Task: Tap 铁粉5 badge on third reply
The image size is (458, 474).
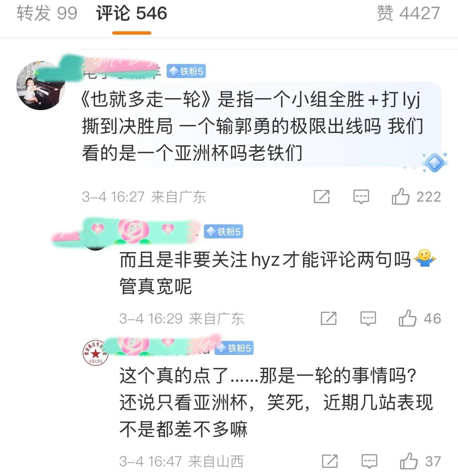Action: tap(234, 348)
